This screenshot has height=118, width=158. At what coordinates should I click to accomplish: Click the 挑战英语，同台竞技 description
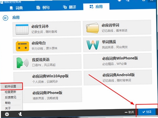[115, 47]
